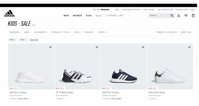Remove the Kids filter tag
The image size is (199, 106).
pyautogui.click(x=15, y=40)
